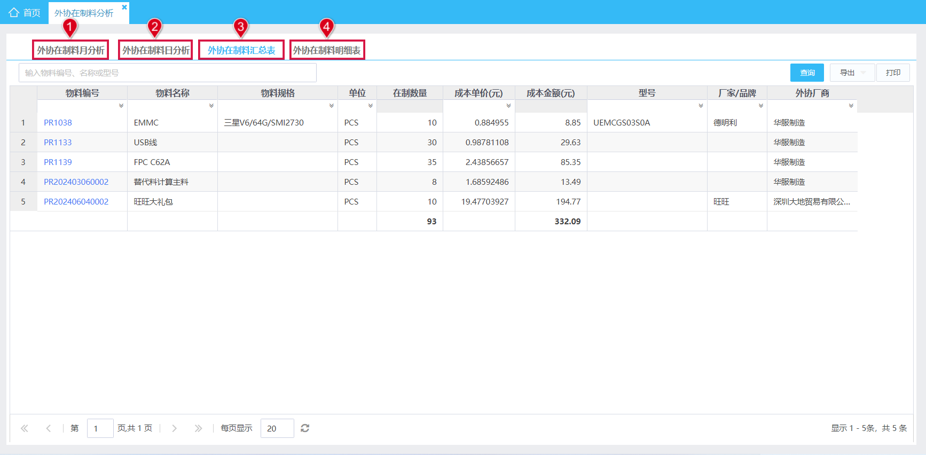Focus the material number search input
Screen dimensions: 926x455
[168, 73]
